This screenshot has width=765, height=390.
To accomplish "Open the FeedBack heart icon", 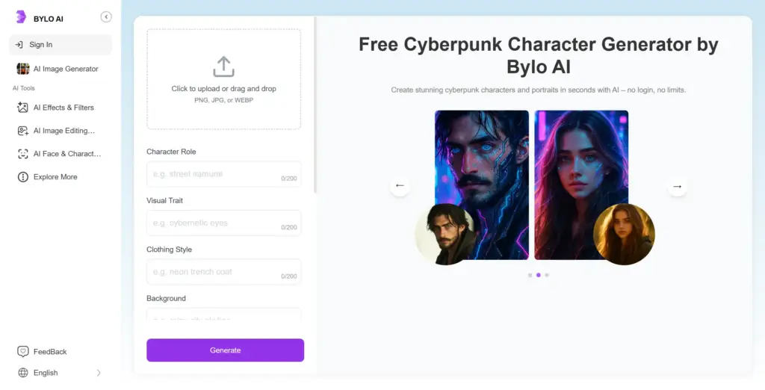I will 23,351.
